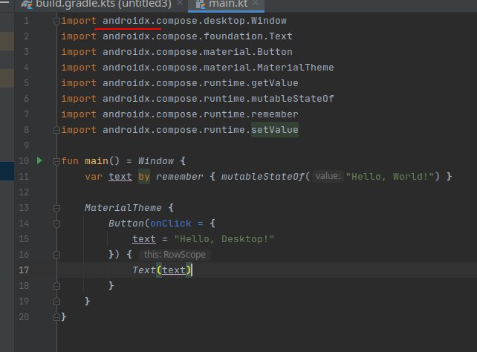Click the Window import on line 1
The width and height of the screenshot is (477, 352).
(269, 21)
